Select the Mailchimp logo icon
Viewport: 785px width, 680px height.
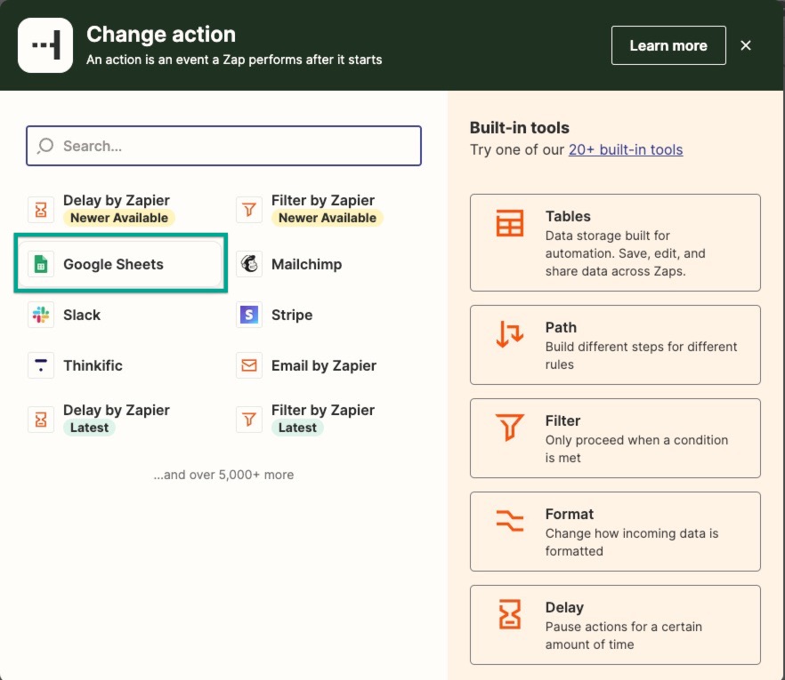249,264
